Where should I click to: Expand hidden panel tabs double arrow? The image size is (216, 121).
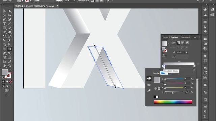[x=195, y=37]
